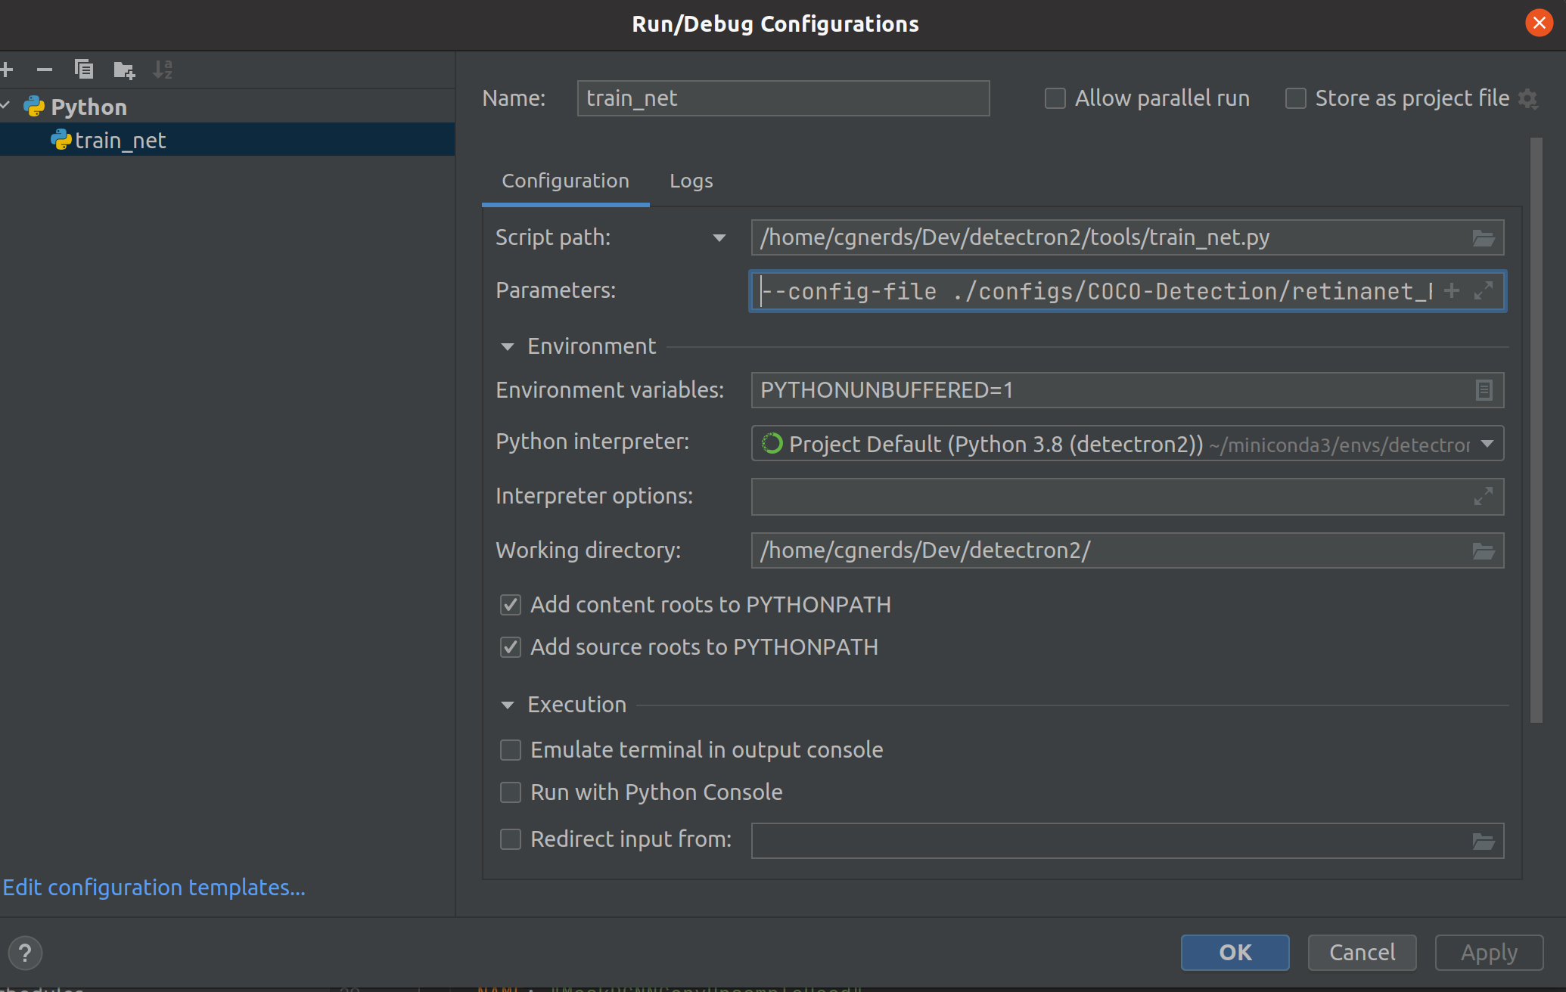Open the Script path type dropdown
The image size is (1566, 992).
pos(719,238)
